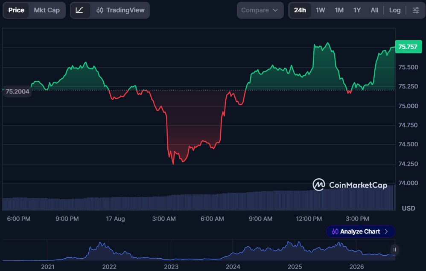
Task: Click the CoinMarketCap logo on chart
Action: coord(350,185)
